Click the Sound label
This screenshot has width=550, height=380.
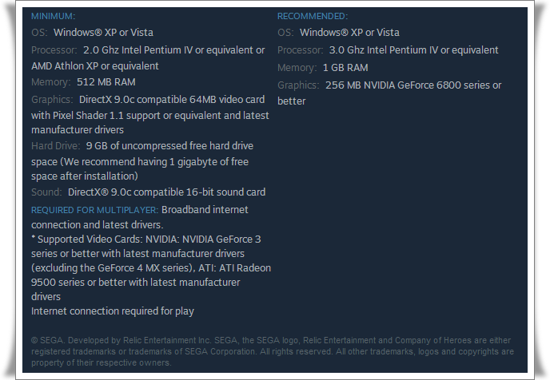46,192
